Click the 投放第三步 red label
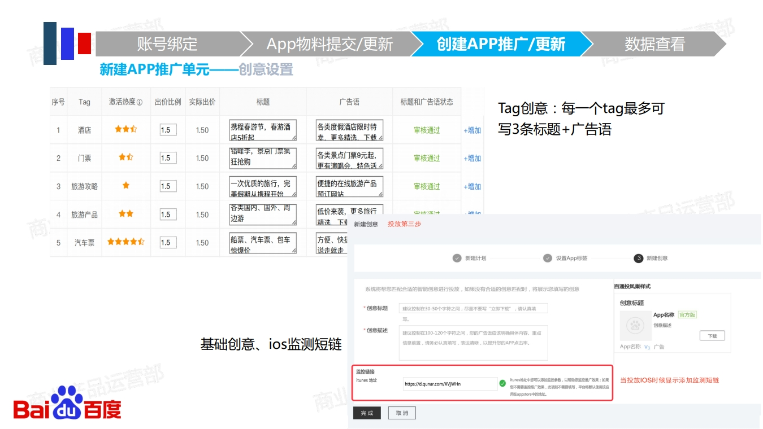Image resolution: width=763 pixels, height=429 pixels. point(404,224)
